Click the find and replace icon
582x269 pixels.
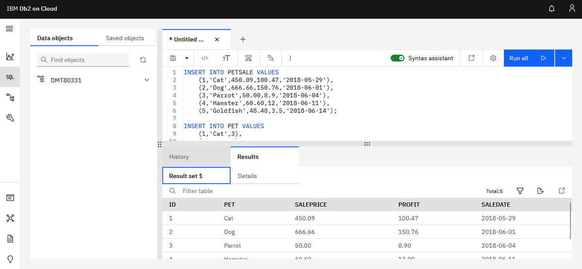(271, 58)
